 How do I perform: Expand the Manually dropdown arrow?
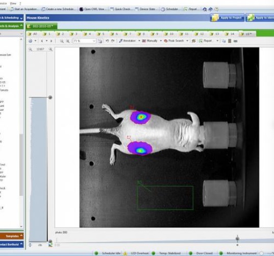(x=161, y=41)
